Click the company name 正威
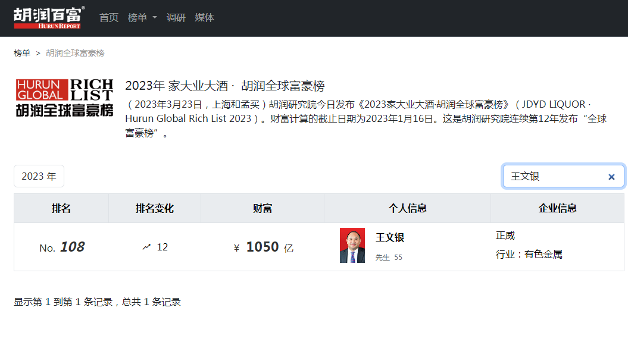 (x=505, y=236)
